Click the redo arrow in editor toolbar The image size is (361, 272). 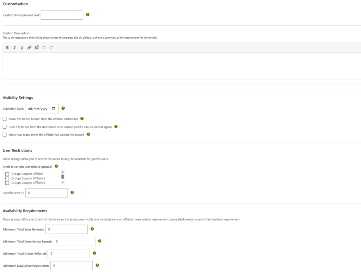click(x=51, y=47)
